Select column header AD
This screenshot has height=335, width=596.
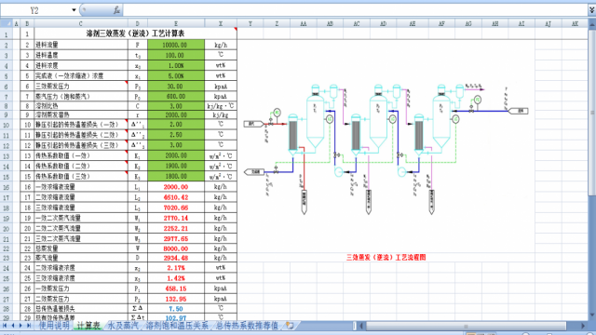(383, 23)
